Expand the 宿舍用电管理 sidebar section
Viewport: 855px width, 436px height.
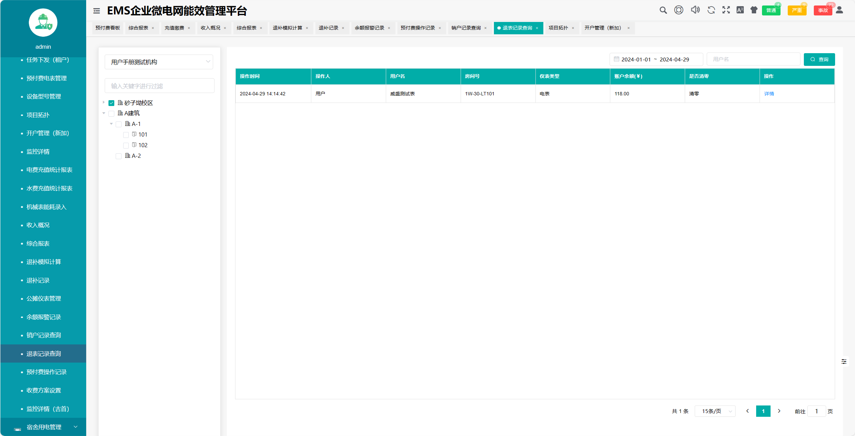coord(44,427)
